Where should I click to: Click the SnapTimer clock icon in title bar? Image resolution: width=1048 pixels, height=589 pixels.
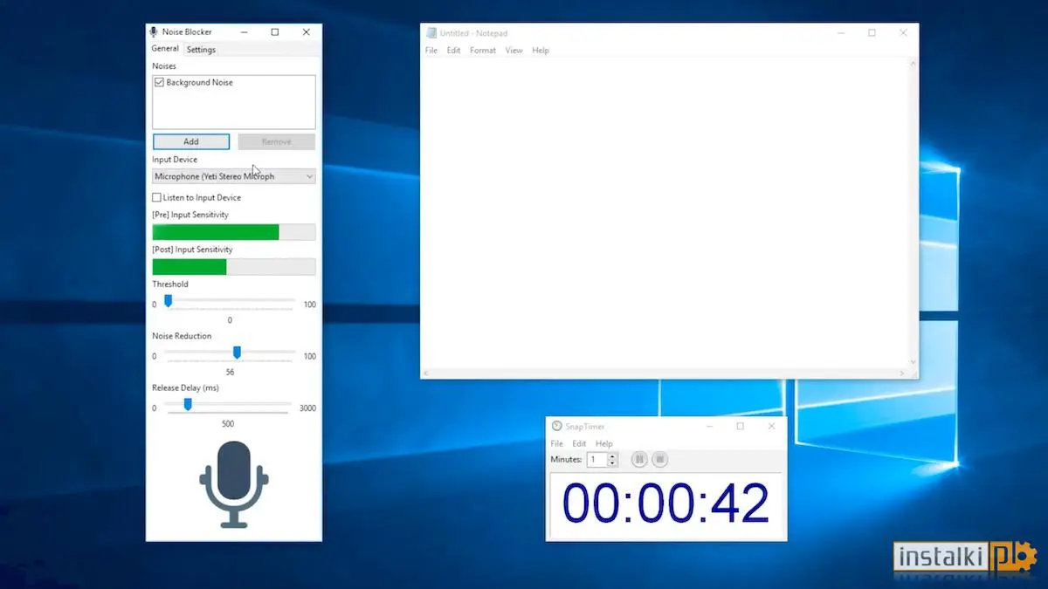pos(557,426)
